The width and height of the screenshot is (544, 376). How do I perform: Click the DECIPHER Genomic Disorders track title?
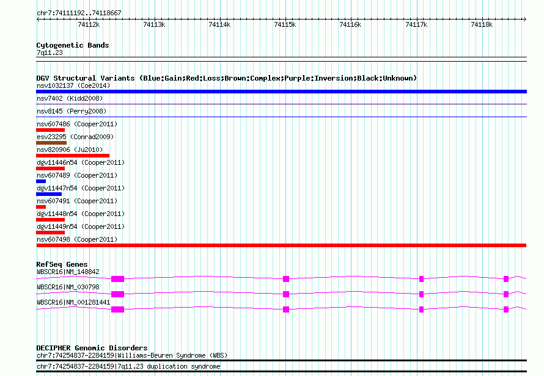pyautogui.click(x=92, y=348)
